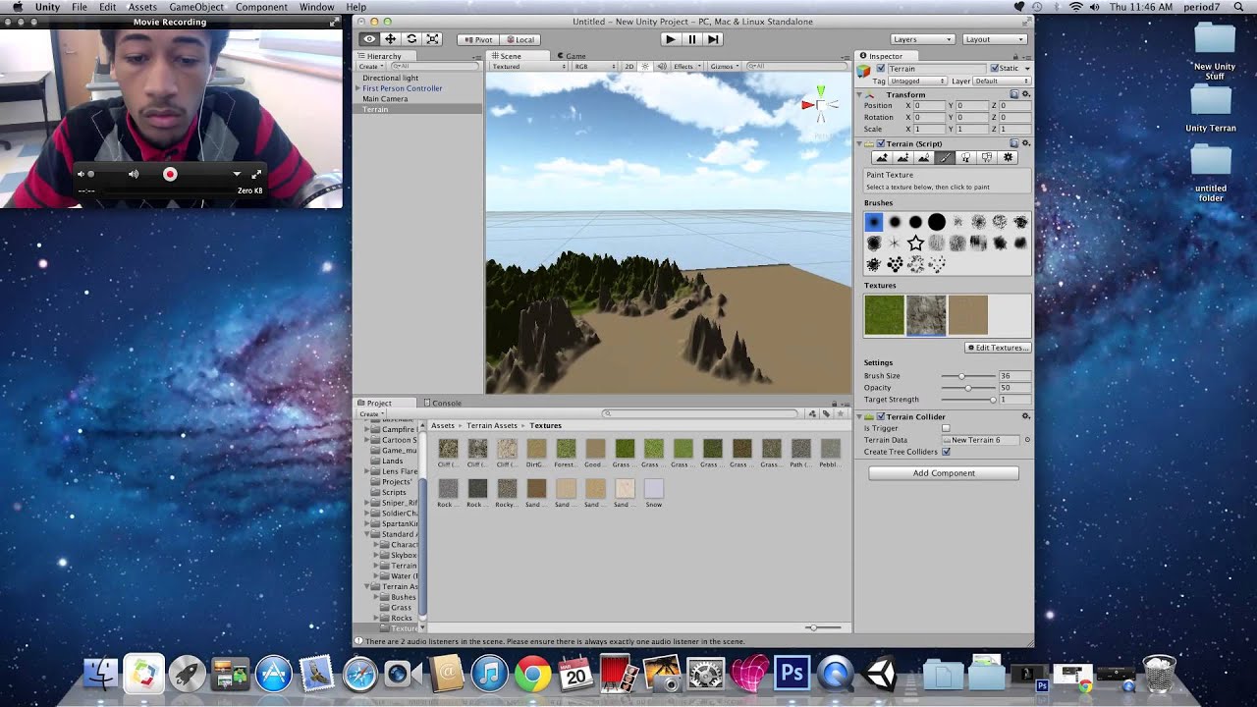Open the Gizmos dropdown

pyautogui.click(x=724, y=67)
